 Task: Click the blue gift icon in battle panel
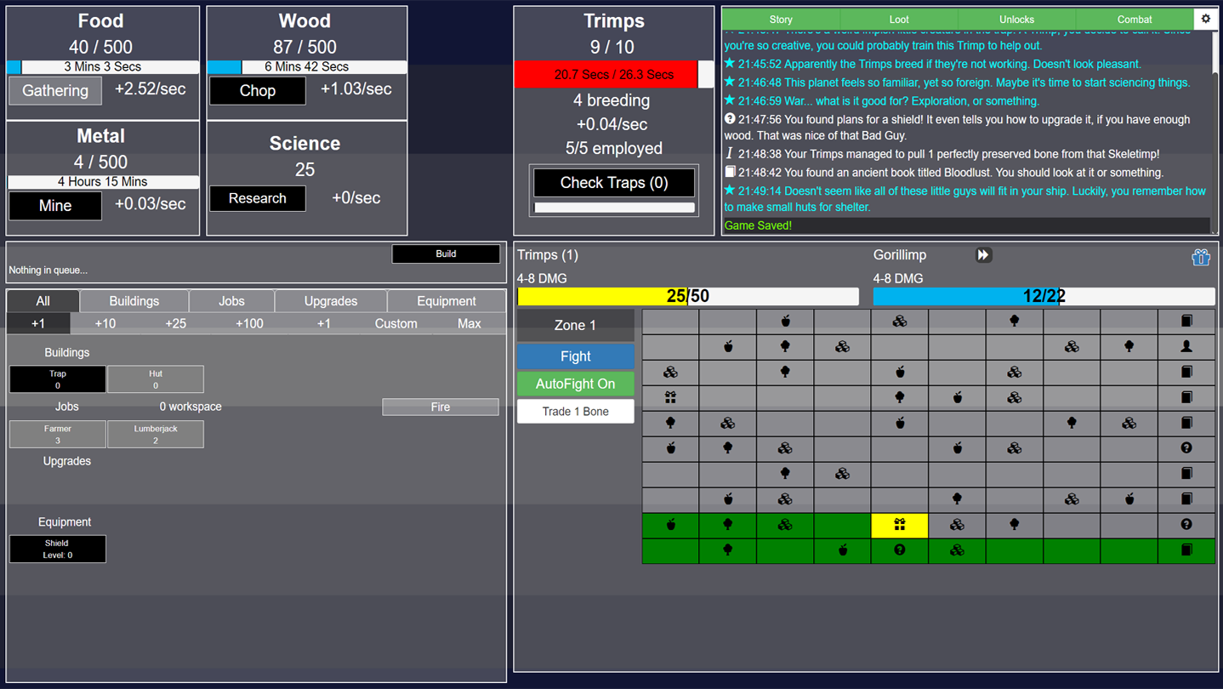[x=1200, y=257]
